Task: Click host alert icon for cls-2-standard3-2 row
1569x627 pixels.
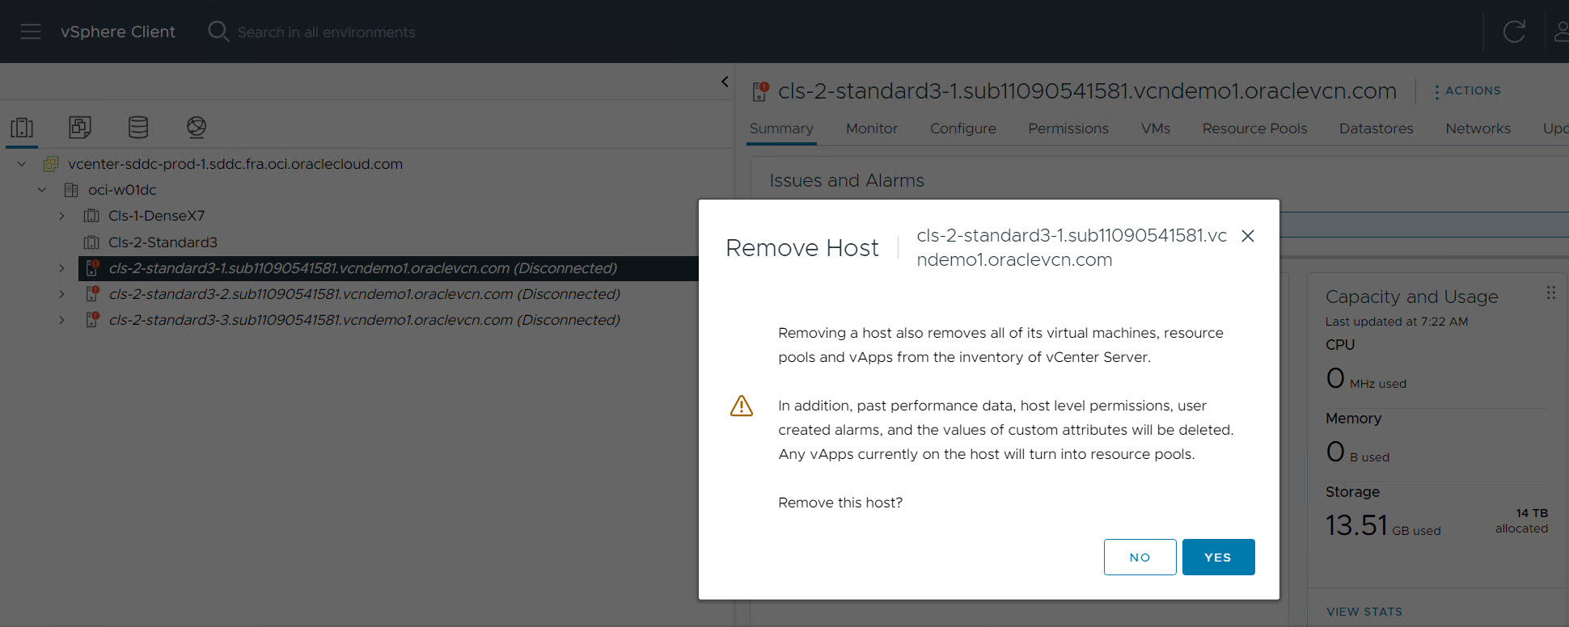Action: [92, 293]
